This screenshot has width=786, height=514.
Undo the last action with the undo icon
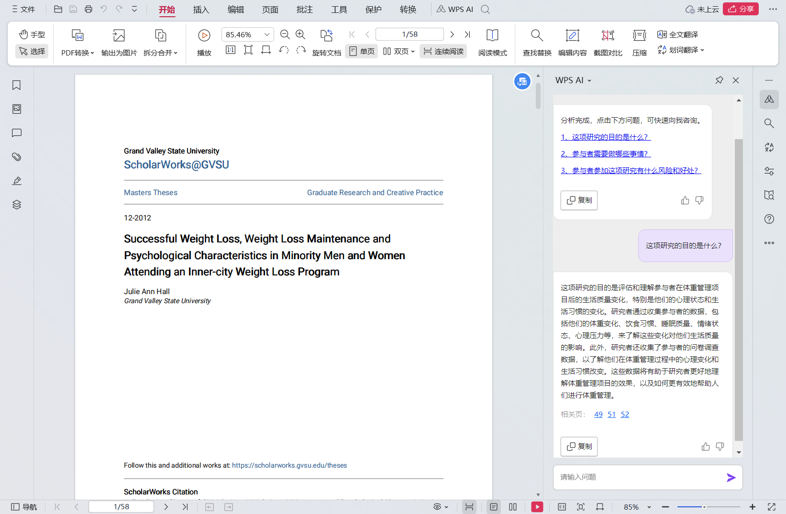(104, 9)
